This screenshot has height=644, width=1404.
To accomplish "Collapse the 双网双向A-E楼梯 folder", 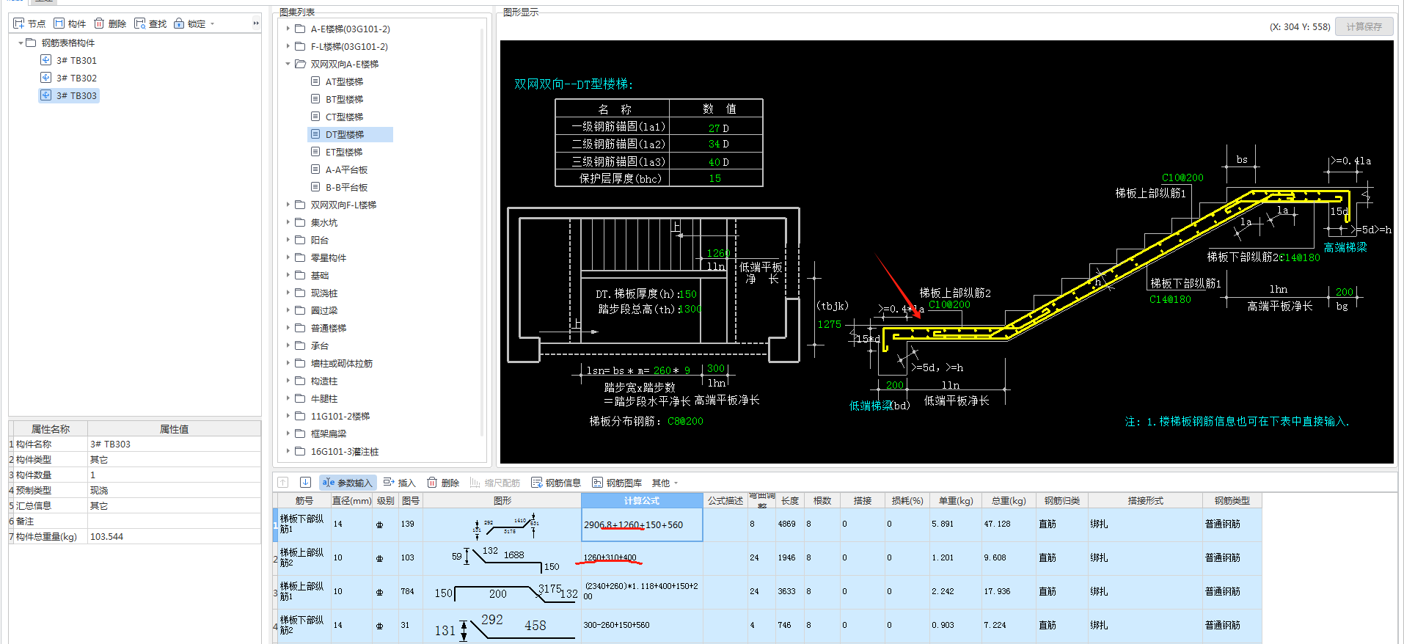I will tap(288, 64).
